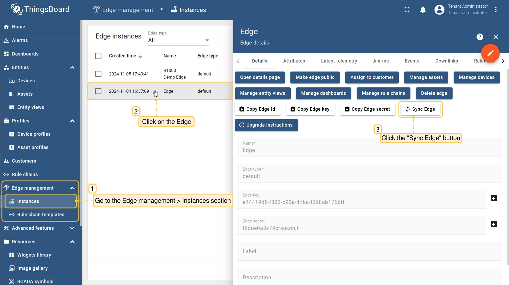This screenshot has height=285, width=509.
Task: Collapse the Entities menu section
Action: pos(72,68)
